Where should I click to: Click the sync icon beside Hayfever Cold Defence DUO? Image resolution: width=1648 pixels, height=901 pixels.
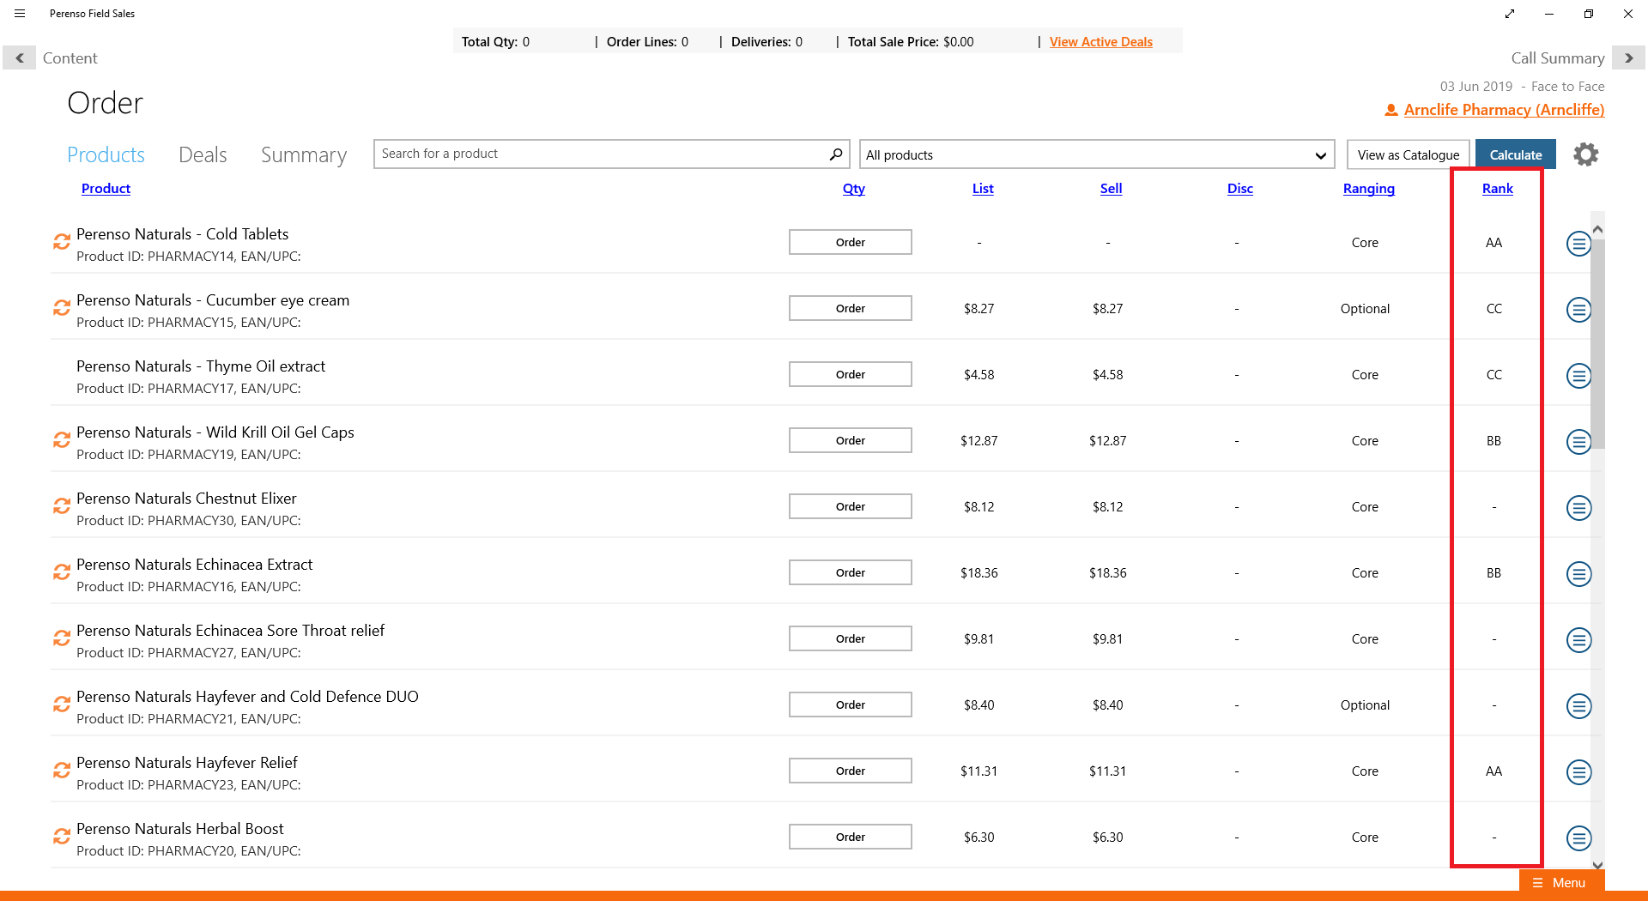pyautogui.click(x=61, y=704)
